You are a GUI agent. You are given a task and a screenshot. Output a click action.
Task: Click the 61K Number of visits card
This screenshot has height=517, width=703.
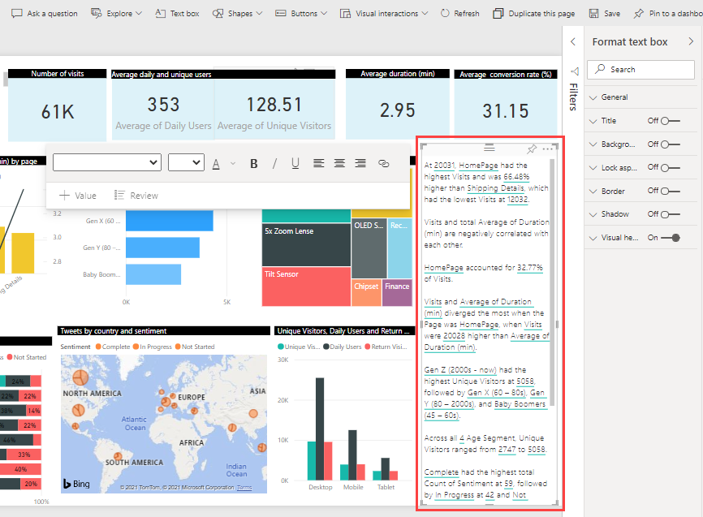(58, 105)
